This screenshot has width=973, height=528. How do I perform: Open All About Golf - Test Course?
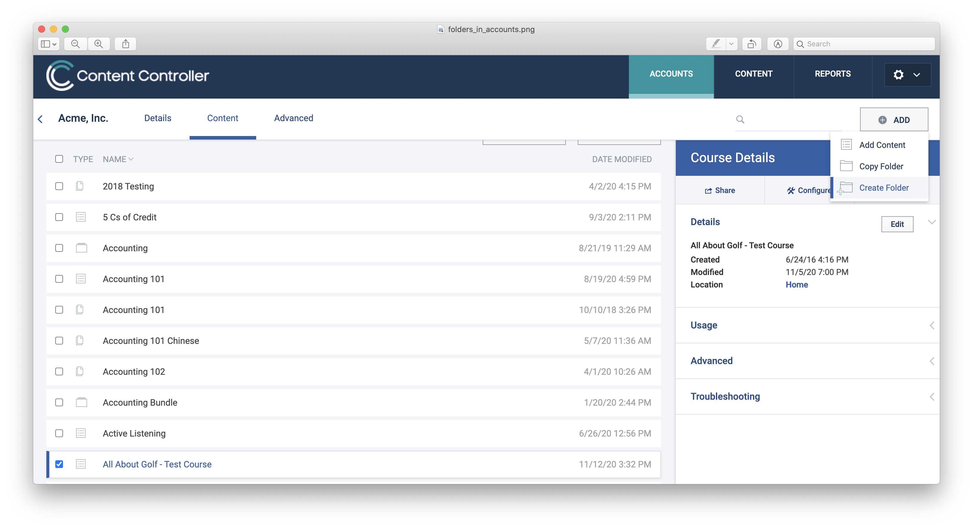tap(157, 464)
